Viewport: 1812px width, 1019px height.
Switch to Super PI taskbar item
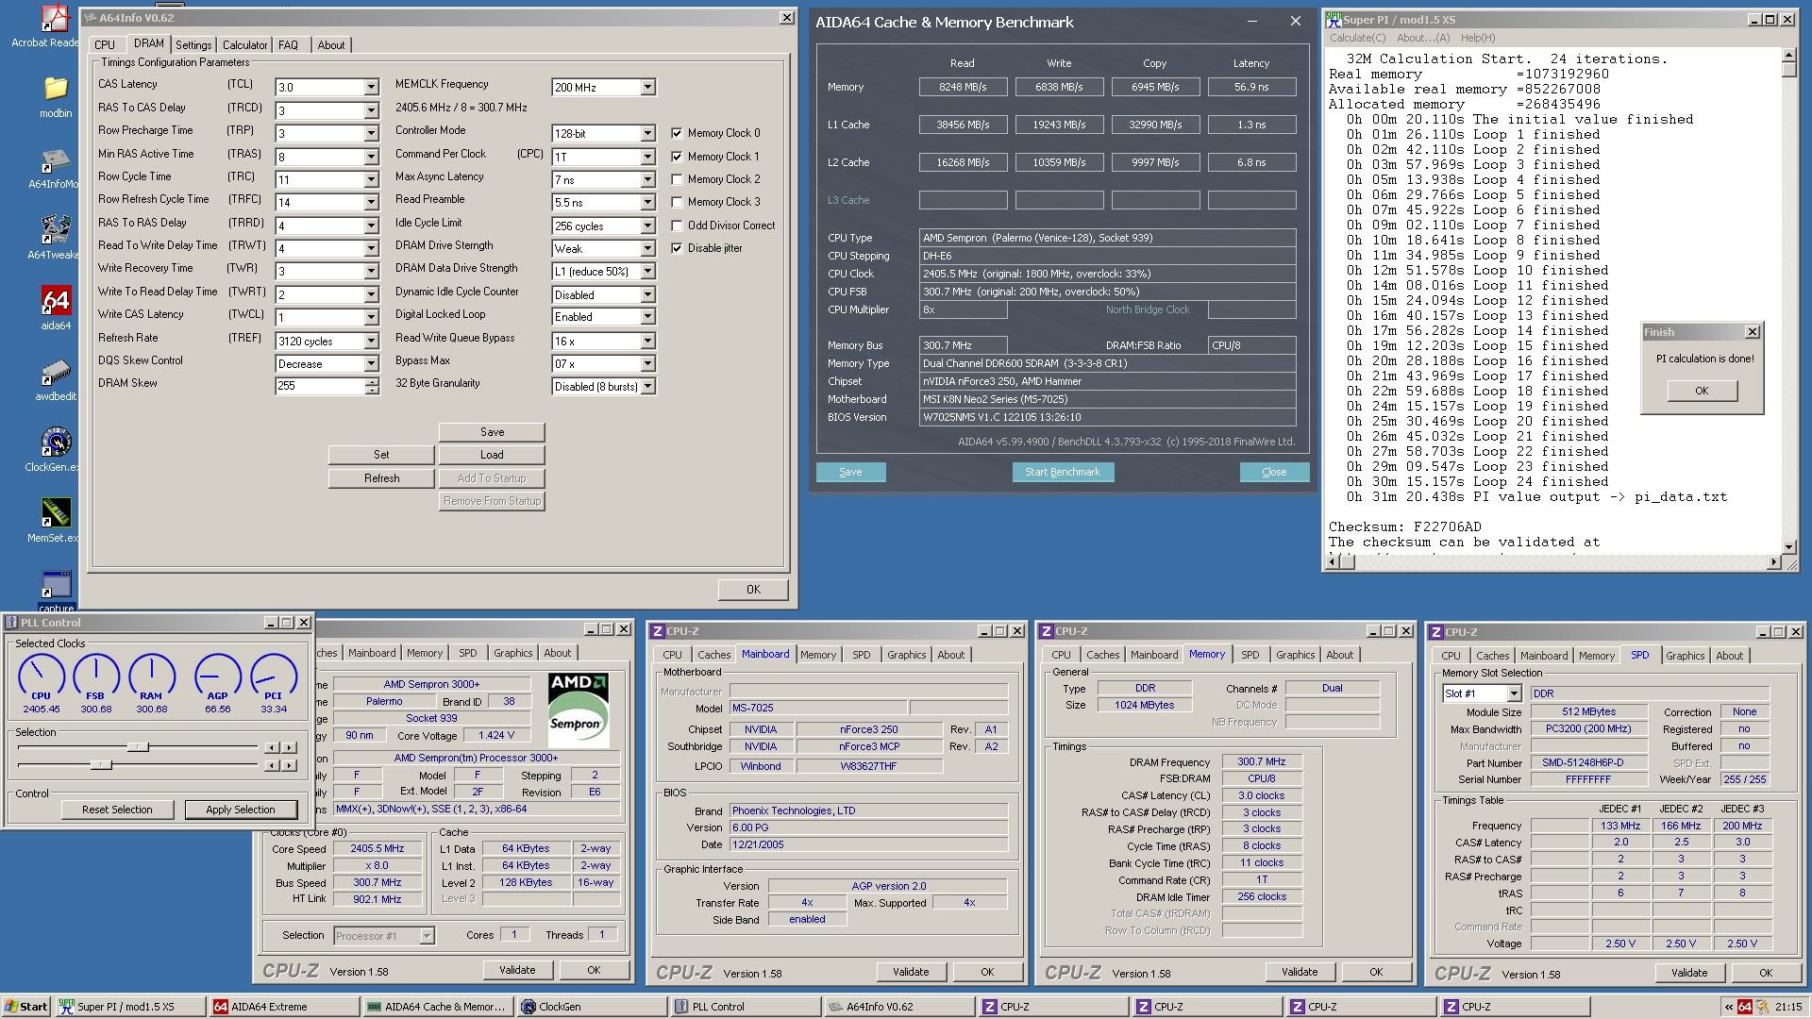coord(129,1007)
